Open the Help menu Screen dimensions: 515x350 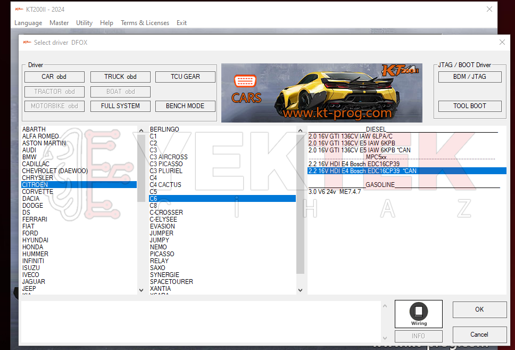tap(107, 23)
